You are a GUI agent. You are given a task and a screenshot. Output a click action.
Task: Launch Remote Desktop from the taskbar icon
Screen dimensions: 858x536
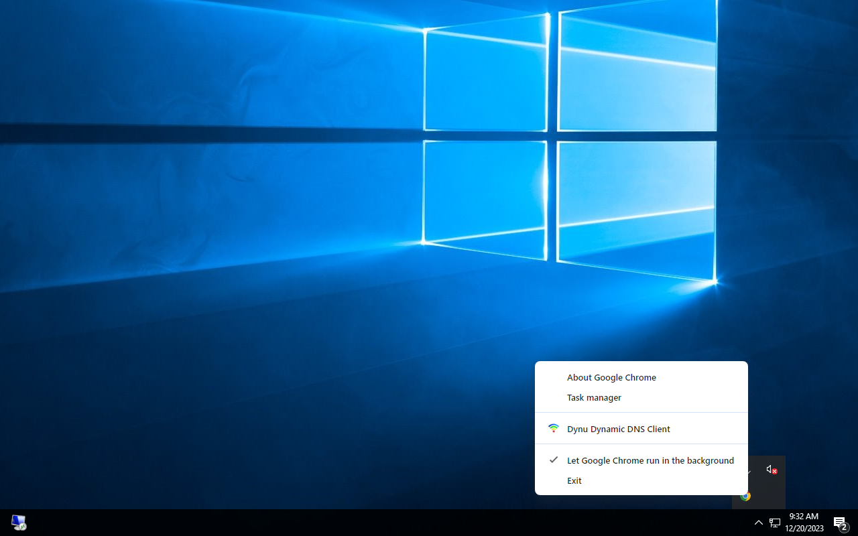18,522
